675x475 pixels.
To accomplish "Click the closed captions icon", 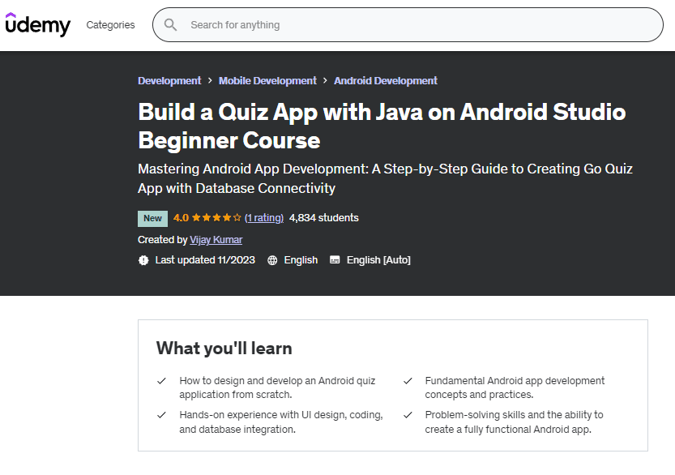I will coord(335,260).
